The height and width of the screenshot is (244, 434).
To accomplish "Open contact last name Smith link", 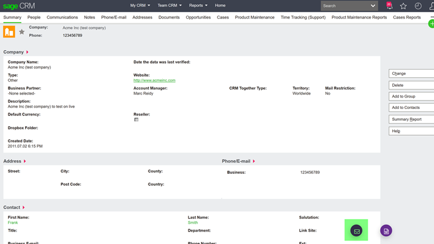I will click(x=193, y=223).
